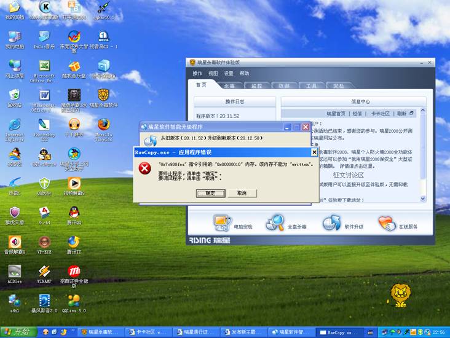Select the 我的电脑 desktop icon
This screenshot has width=450, height=338.
pyautogui.click(x=15, y=39)
